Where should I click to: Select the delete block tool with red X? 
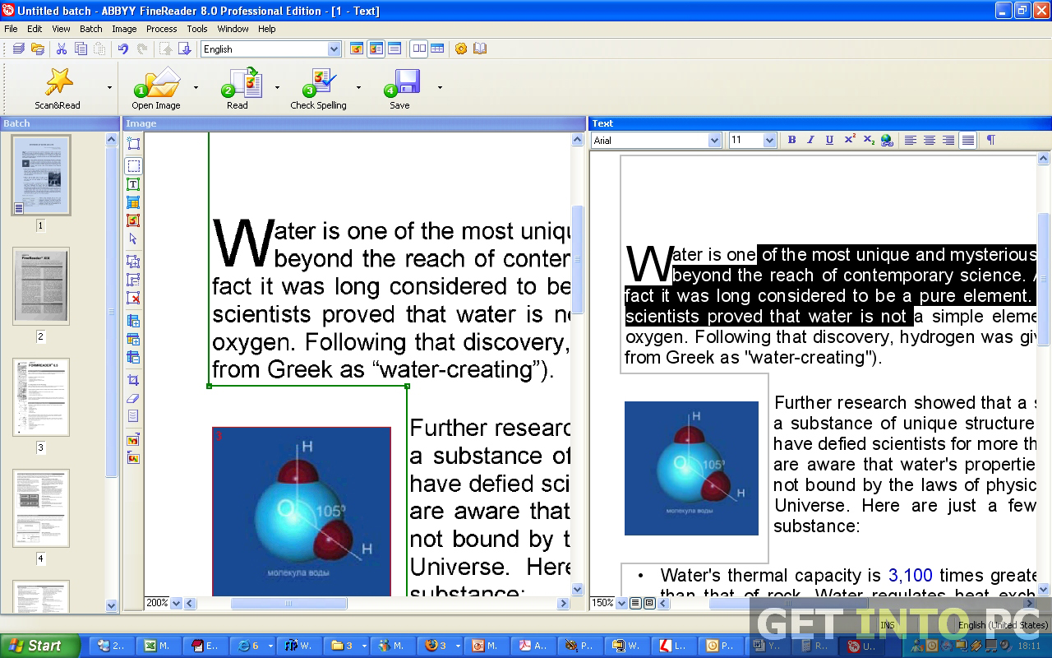click(x=133, y=298)
